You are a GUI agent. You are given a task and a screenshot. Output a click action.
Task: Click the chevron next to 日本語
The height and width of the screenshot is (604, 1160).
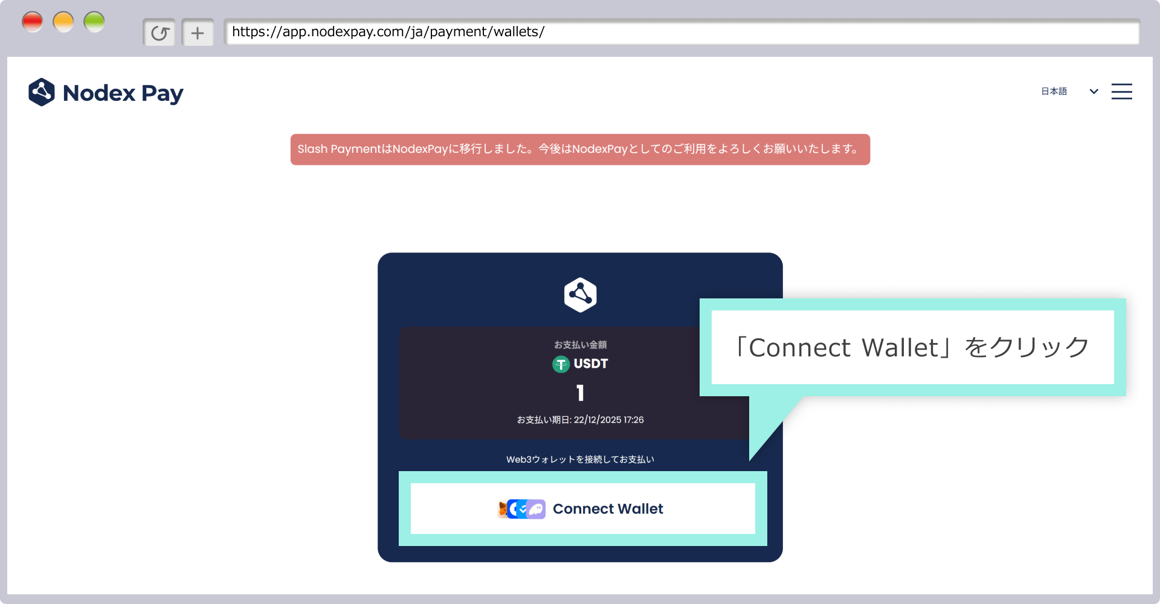coord(1093,92)
